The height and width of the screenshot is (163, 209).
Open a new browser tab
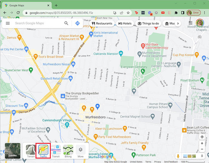click(x=56, y=5)
